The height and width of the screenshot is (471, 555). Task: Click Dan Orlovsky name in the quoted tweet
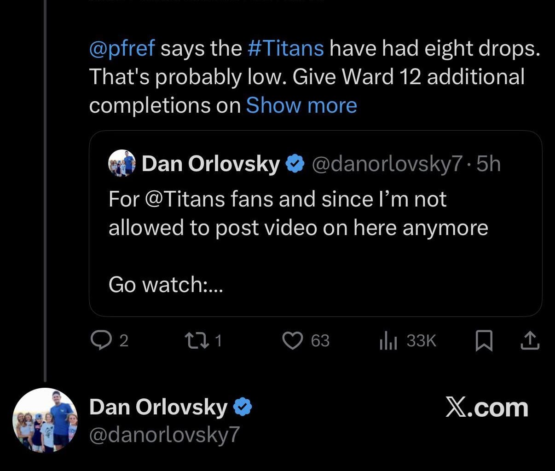coord(210,164)
